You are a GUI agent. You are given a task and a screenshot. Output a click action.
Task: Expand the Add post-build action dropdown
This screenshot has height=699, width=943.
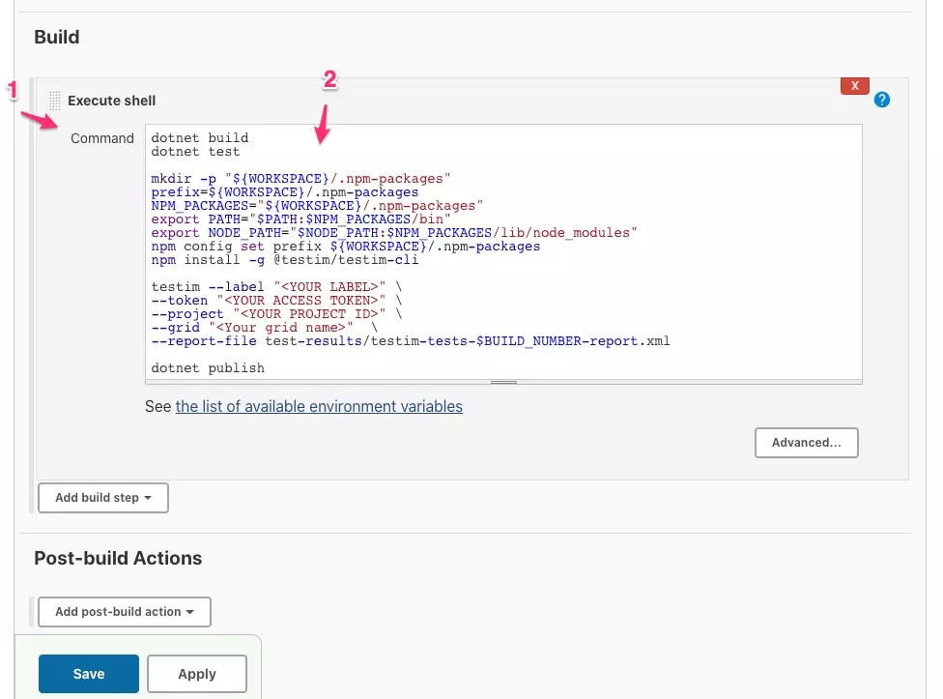[x=125, y=612]
